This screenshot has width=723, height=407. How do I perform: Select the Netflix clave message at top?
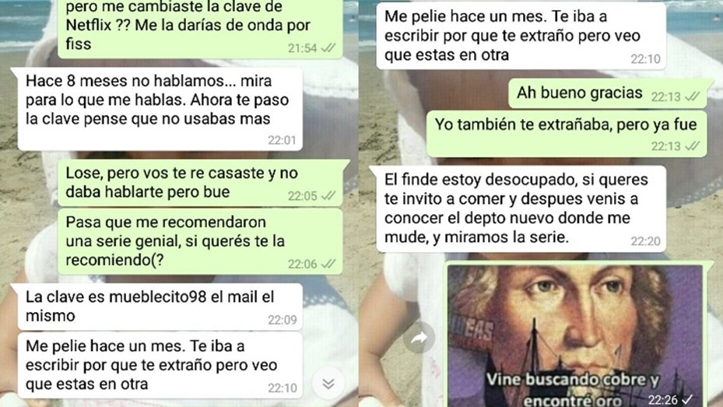(200, 29)
